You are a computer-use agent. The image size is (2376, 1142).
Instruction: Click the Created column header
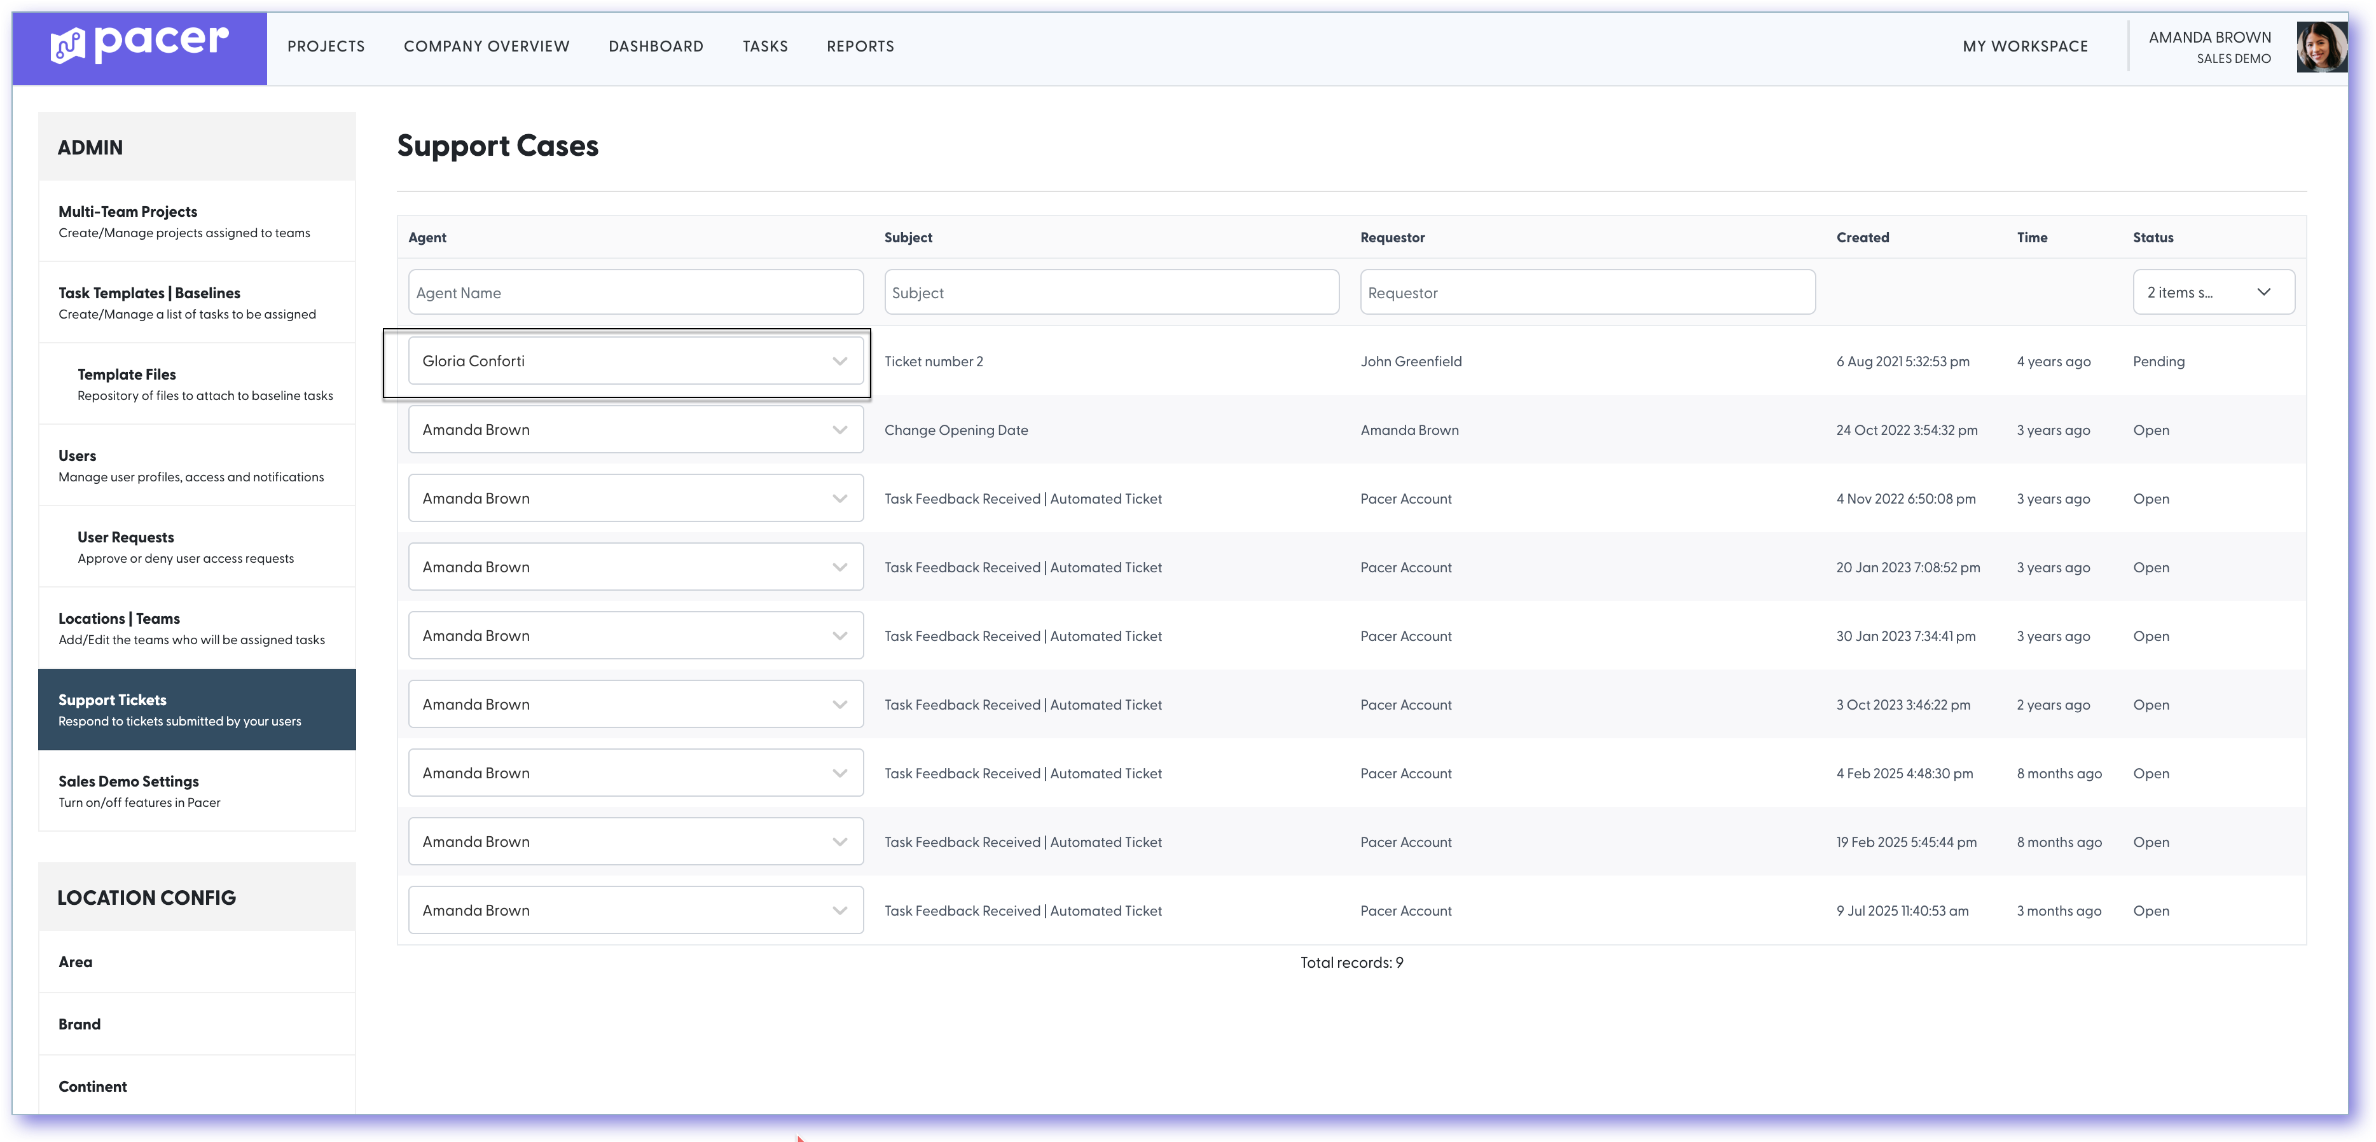(1862, 237)
